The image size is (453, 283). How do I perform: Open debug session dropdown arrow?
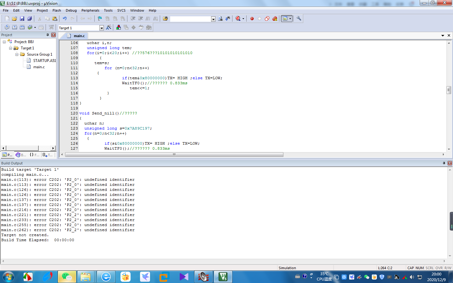coord(243,19)
